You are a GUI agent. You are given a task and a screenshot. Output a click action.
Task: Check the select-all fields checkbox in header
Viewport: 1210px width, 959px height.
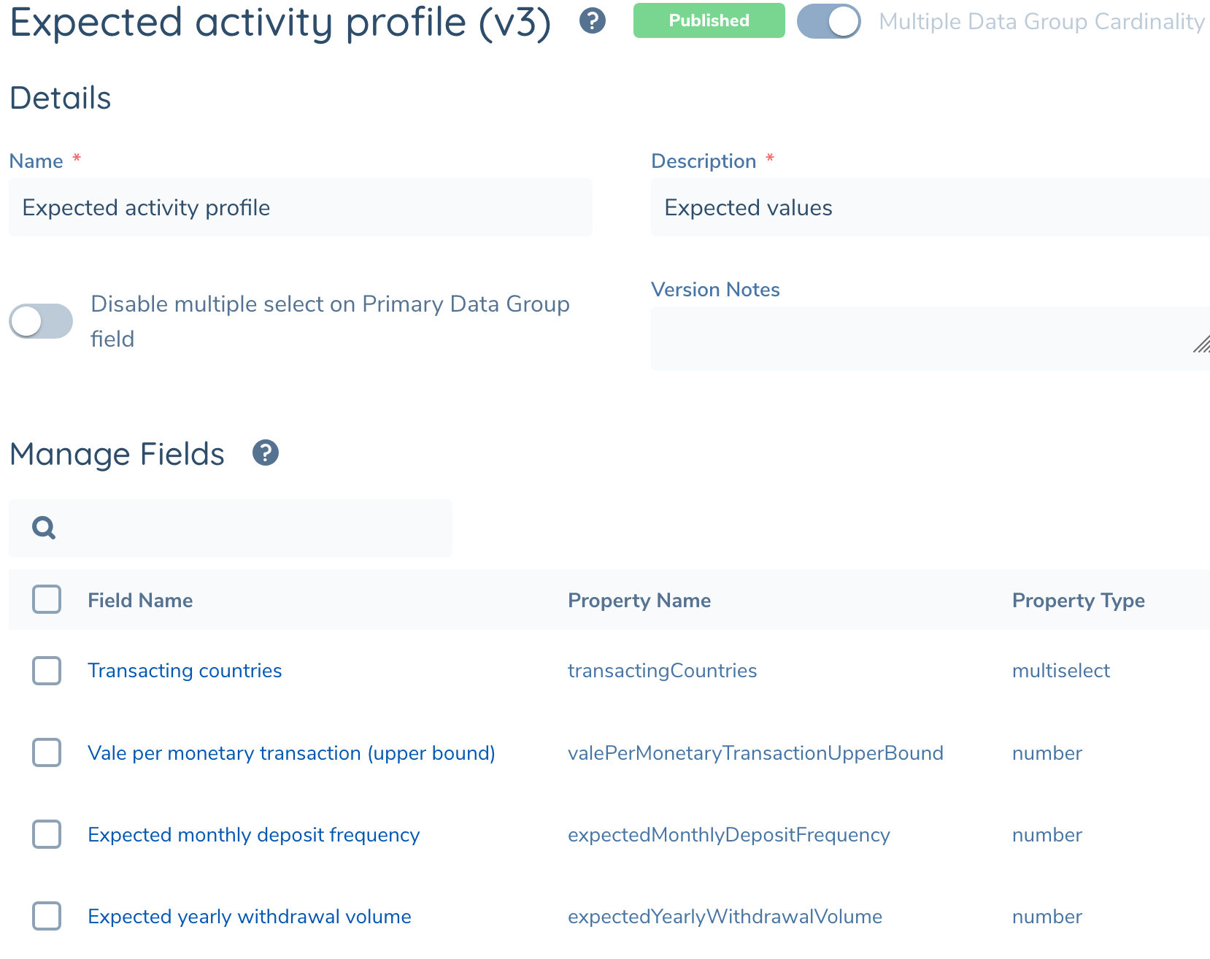point(47,600)
